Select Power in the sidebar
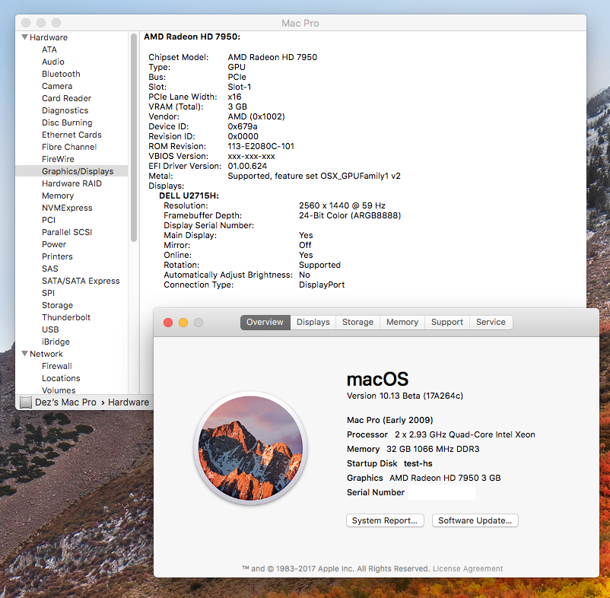The height and width of the screenshot is (598, 610). tap(54, 244)
